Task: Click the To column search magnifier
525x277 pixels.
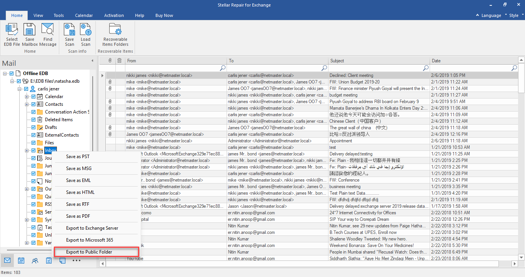Action: point(324,68)
